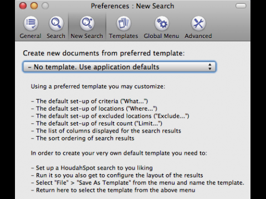Image resolution: width=266 pixels, height=199 pixels.
Task: Click the 'Save As Template' instruction line
Action: 137,182
